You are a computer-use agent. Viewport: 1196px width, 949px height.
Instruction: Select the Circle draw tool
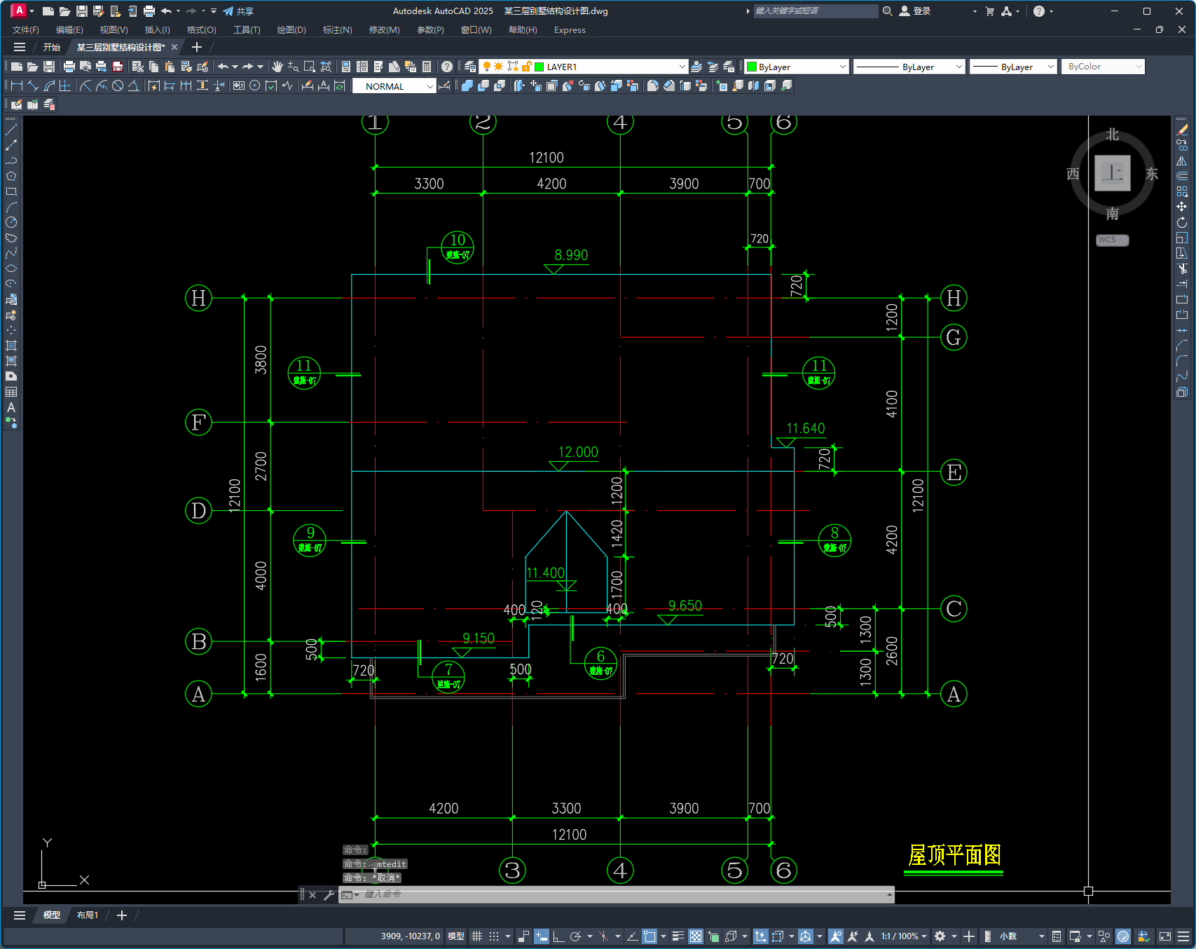(11, 222)
